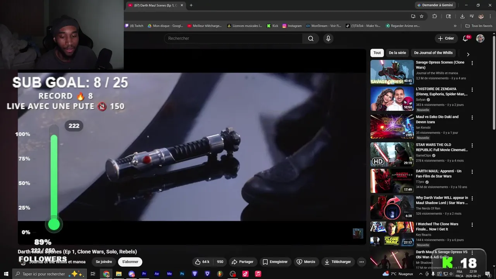The width and height of the screenshot is (496, 279).
Task: Open the YouTube account avatar menu
Action: (480, 38)
